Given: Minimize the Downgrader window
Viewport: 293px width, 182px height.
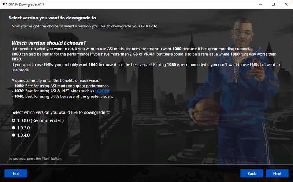Looking at the screenshot, I should click(x=260, y=4).
